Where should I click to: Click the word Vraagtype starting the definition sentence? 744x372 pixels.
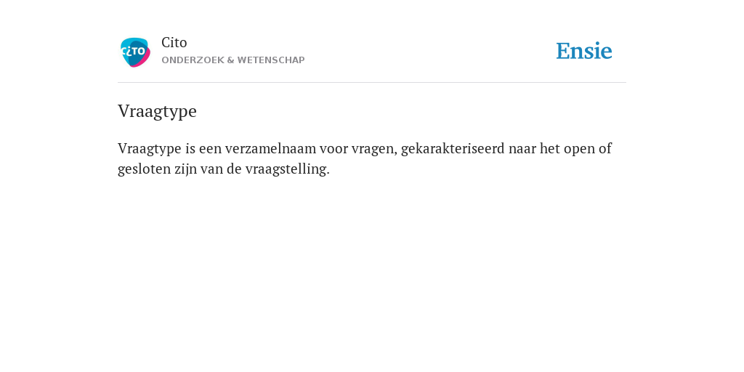(x=150, y=149)
